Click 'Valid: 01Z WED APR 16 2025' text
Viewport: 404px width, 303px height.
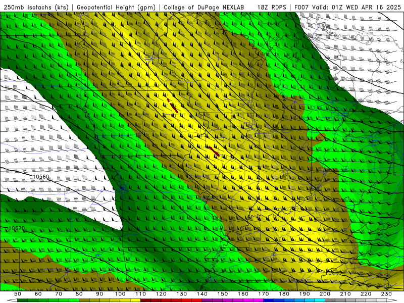(x=357, y=8)
